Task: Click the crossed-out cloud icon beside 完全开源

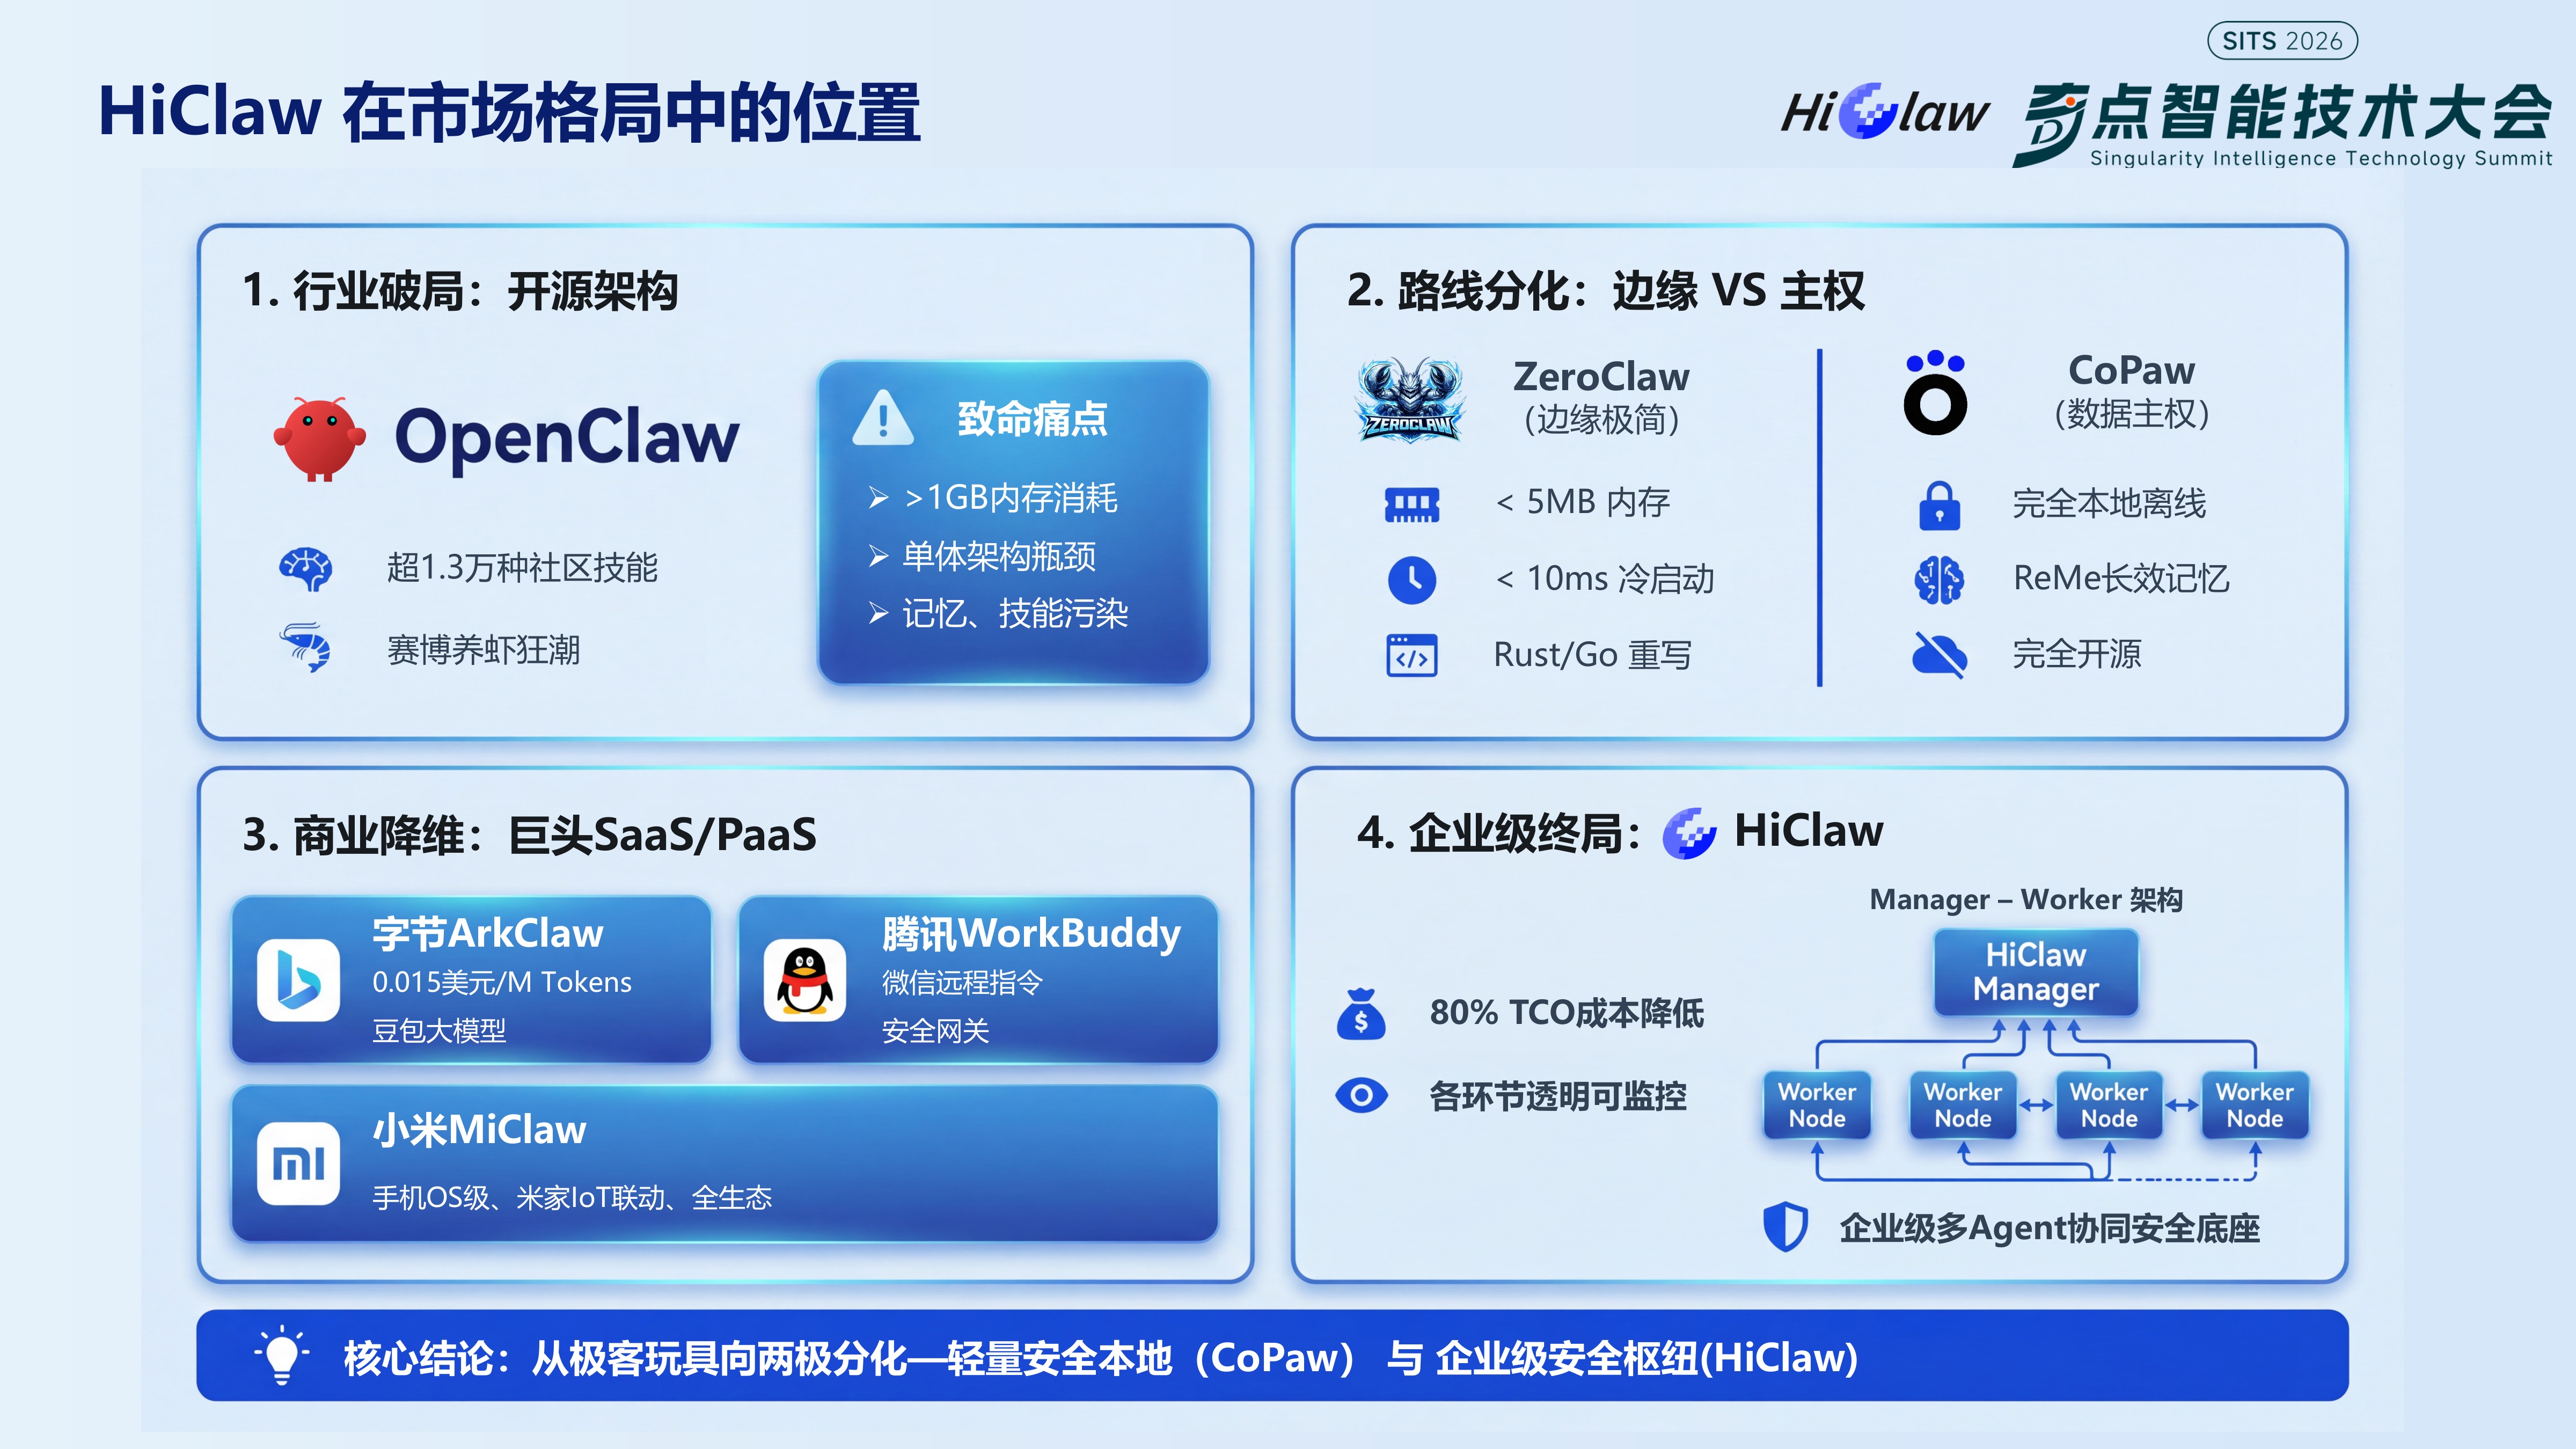Action: pos(1939,655)
